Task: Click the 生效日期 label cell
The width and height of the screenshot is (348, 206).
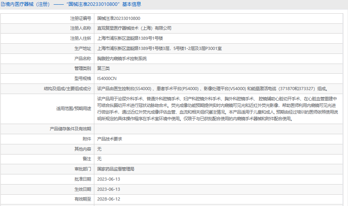Action: [47, 189]
